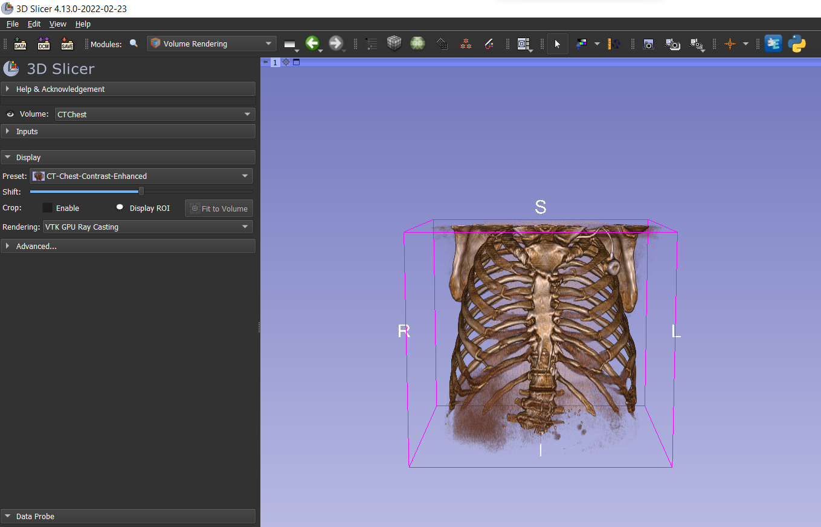Open the Edit menu
The width and height of the screenshot is (821, 527).
click(34, 24)
